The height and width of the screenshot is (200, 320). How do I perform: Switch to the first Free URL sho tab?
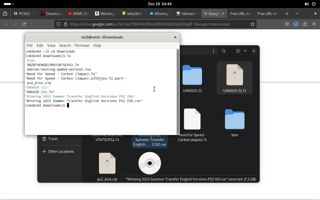click(x=241, y=13)
